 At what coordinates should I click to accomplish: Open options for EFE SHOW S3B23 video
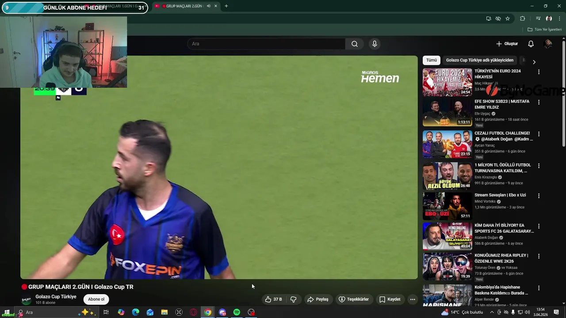539,102
